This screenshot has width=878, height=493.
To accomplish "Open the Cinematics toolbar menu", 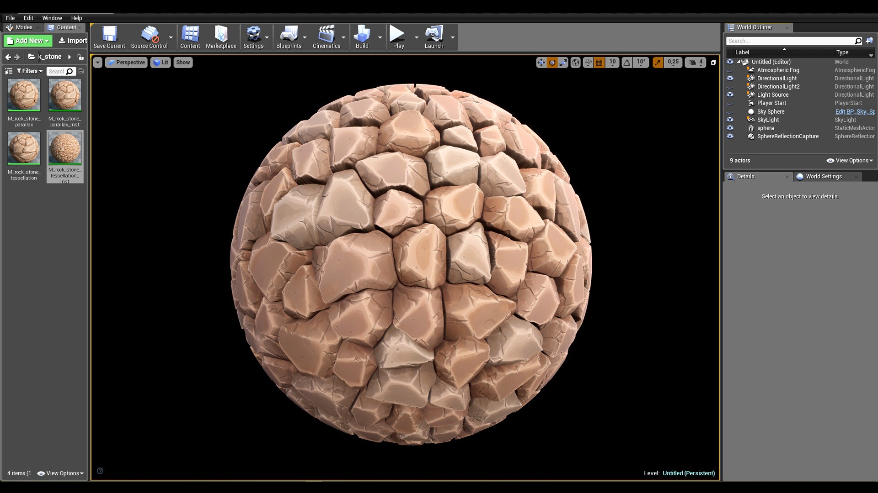I will point(326,37).
